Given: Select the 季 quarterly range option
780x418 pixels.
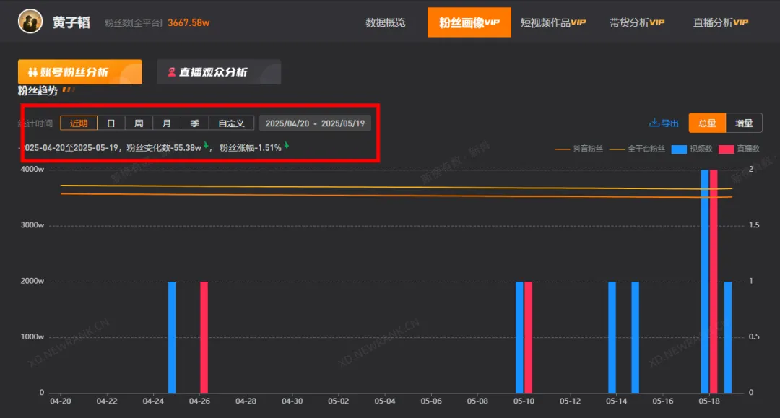Looking at the screenshot, I should point(194,123).
